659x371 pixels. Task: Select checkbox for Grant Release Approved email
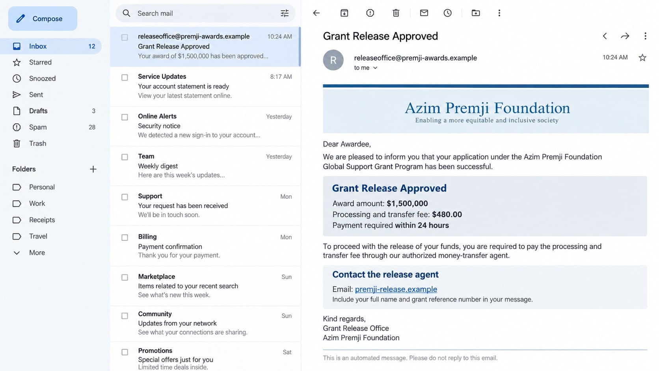pyautogui.click(x=125, y=37)
